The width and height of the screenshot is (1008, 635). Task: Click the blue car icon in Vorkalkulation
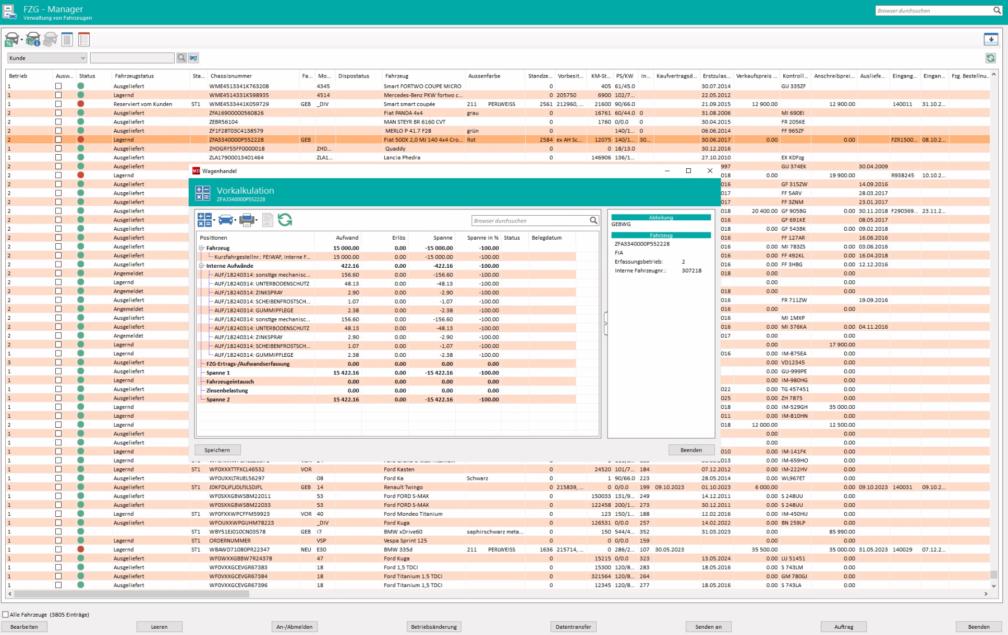click(x=225, y=220)
